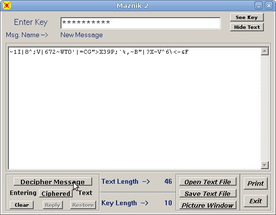Click the Key Length -> label
This screenshot has height=215, width=276.
tap(125, 203)
